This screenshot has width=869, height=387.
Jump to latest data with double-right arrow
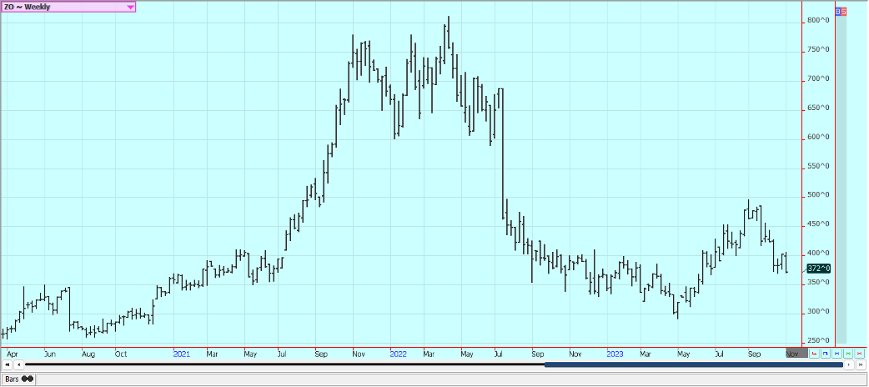[860, 364]
